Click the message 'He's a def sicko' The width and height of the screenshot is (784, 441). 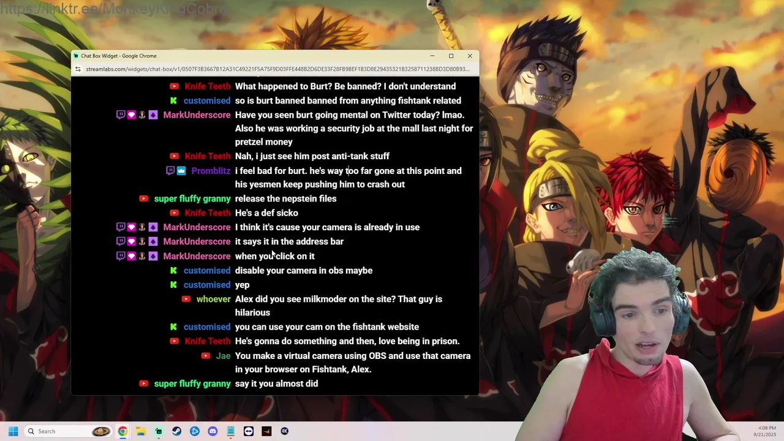(266, 213)
